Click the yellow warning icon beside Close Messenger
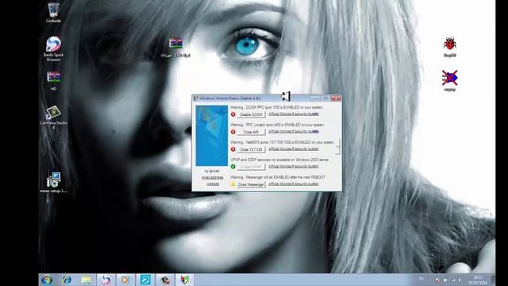The height and width of the screenshot is (286, 508). click(233, 184)
